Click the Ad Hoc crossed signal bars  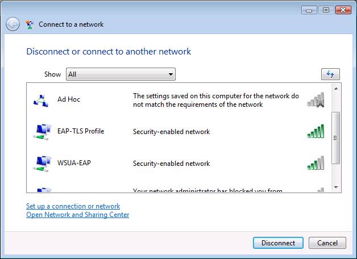(x=316, y=99)
